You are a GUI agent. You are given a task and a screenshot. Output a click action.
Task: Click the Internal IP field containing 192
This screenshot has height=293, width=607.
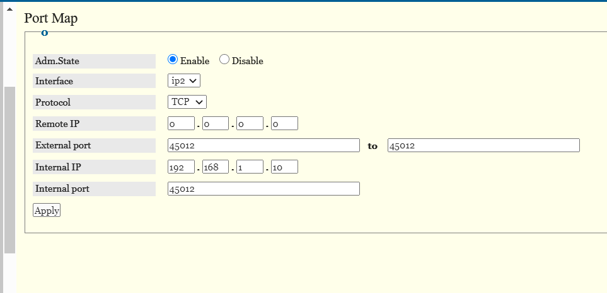181,167
